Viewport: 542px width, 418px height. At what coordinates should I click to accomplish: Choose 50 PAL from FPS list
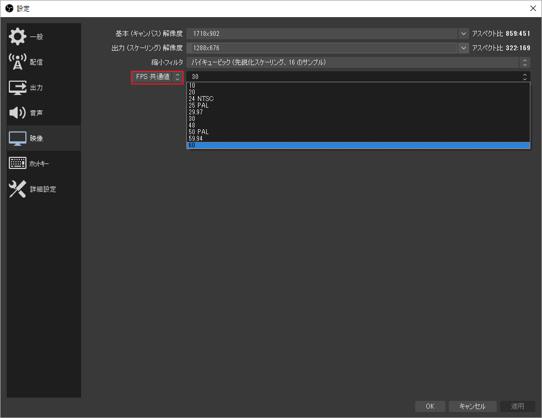coord(358,132)
